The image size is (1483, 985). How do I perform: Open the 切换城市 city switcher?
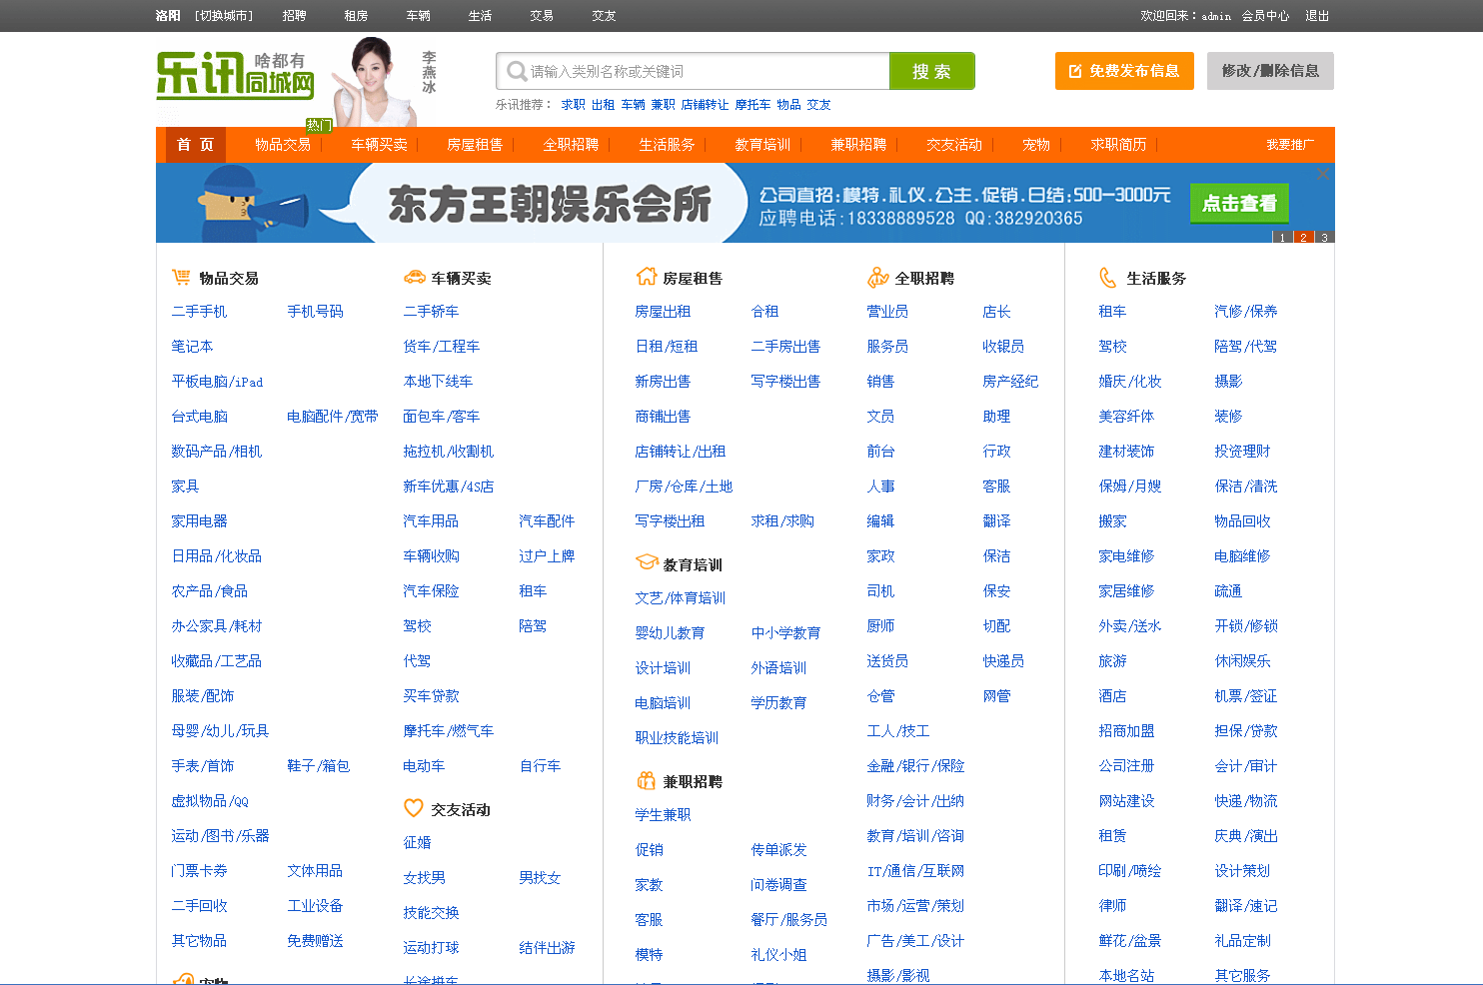(x=224, y=16)
